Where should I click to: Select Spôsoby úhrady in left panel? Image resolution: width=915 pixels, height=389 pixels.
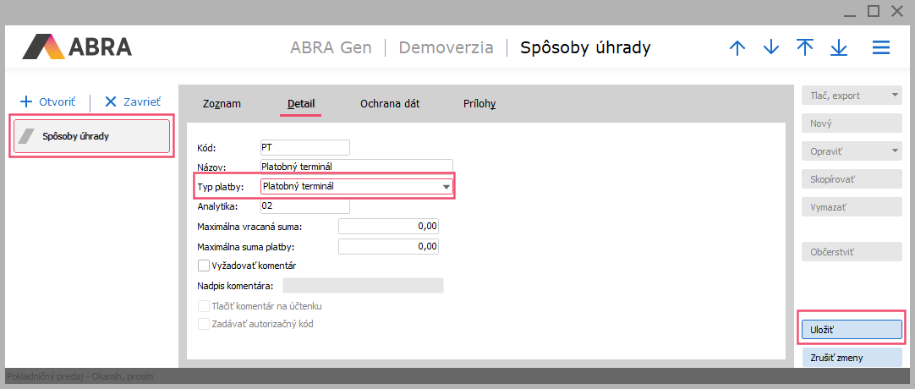[x=90, y=136]
